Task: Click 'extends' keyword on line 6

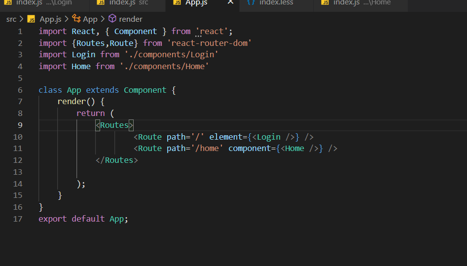Action: (102, 90)
